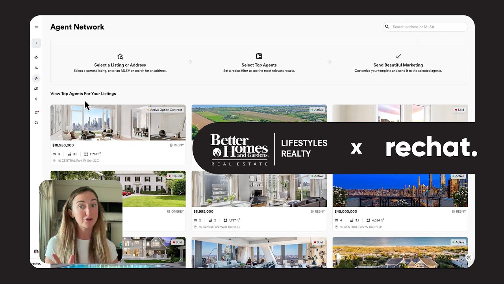
Task: Click the 'Active' badge on farmland listing
Action: (x=317, y=110)
